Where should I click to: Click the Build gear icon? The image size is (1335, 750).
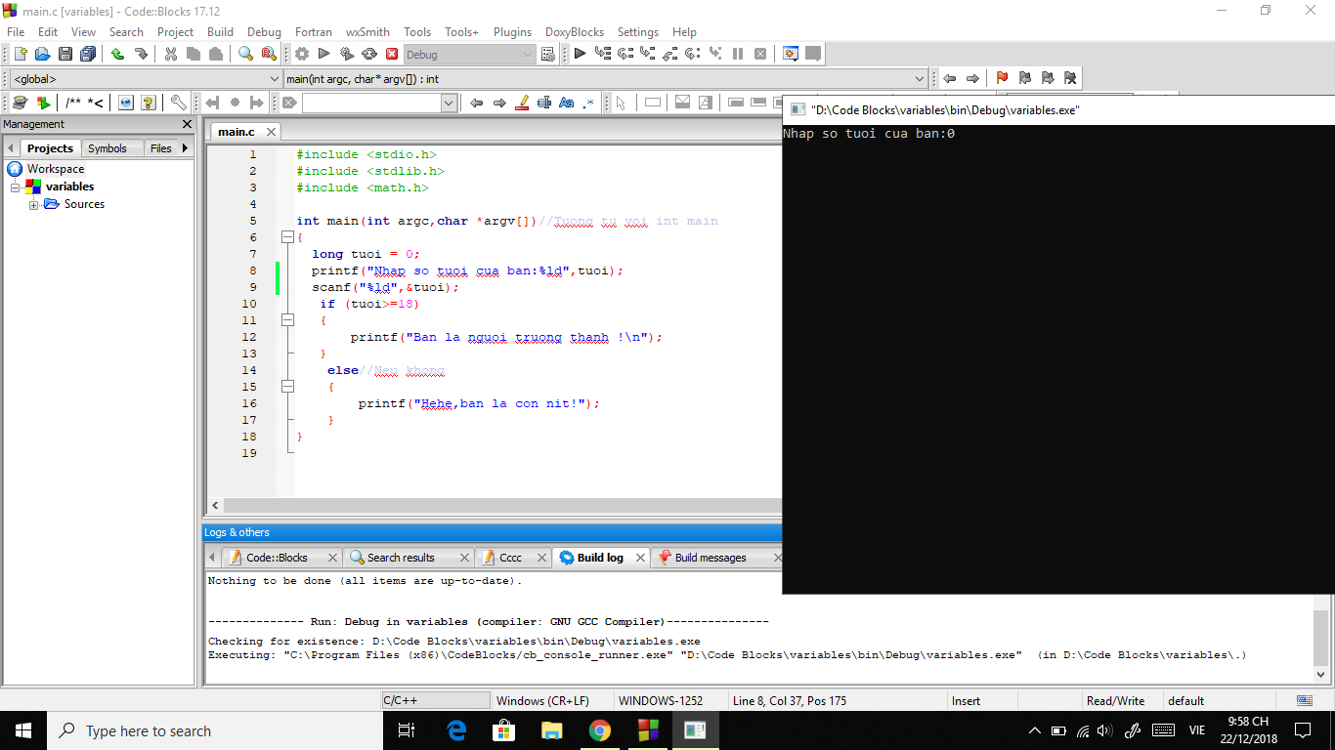click(302, 55)
